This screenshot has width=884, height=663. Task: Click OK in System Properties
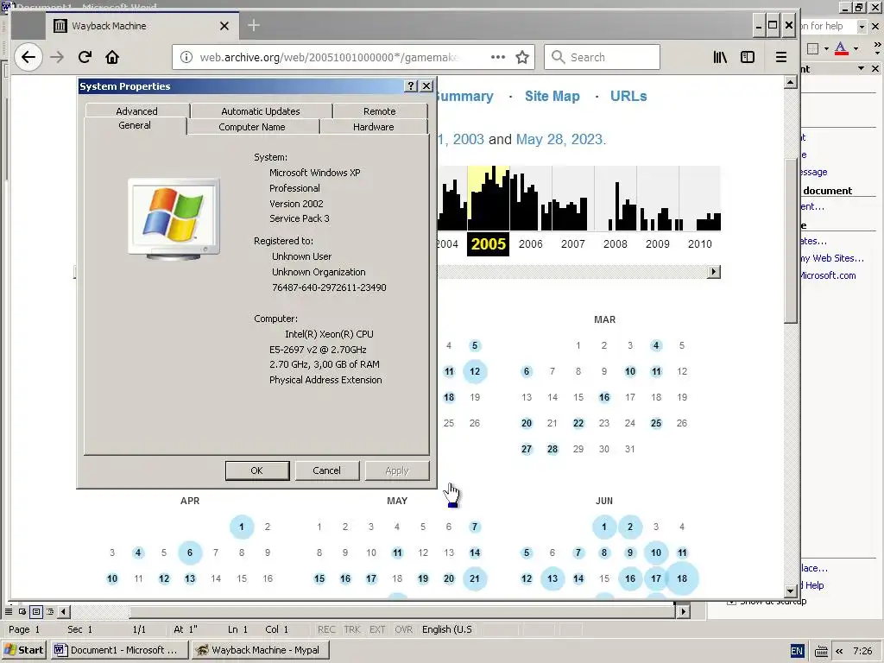[257, 470]
